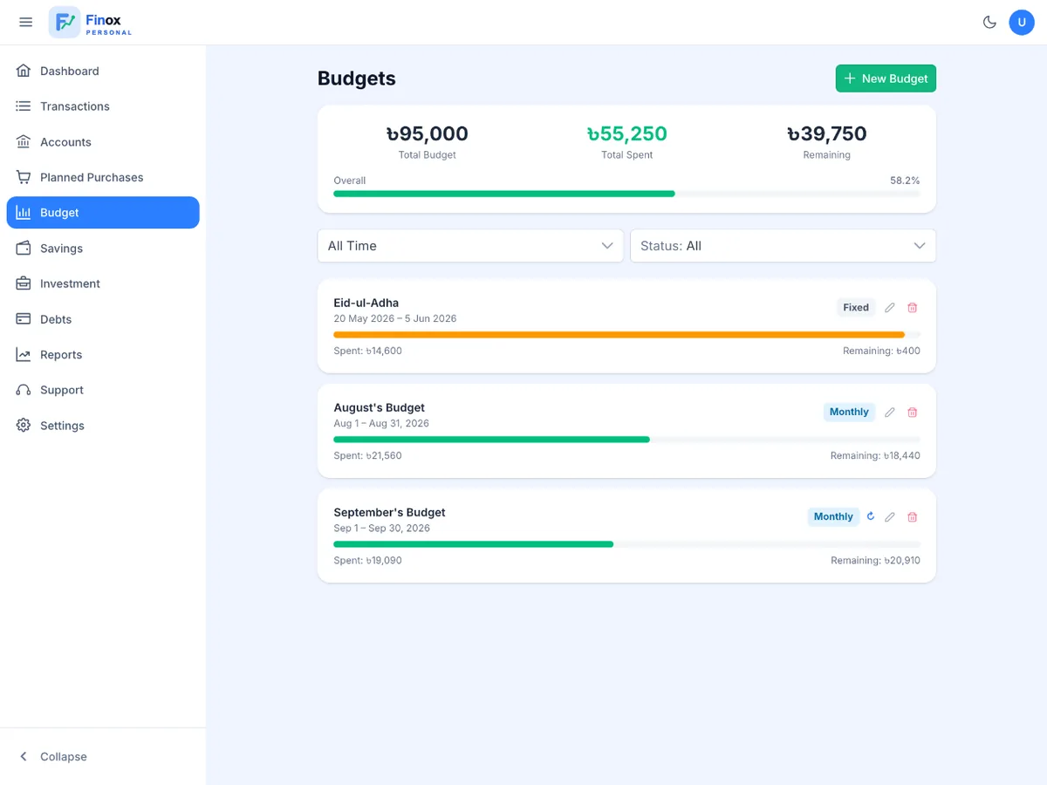Delete August's Budget with trash icon
1047x785 pixels.
coord(913,412)
